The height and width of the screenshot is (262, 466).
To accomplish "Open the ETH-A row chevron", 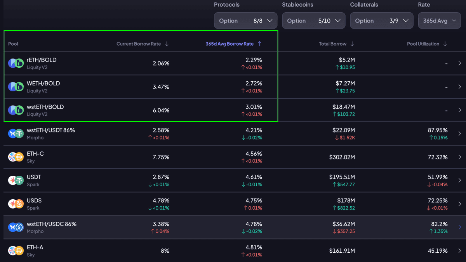I will pos(459,251).
